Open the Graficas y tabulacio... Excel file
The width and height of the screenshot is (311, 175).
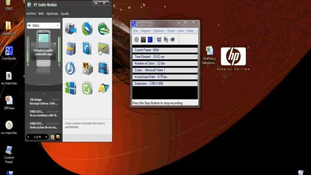tap(209, 55)
